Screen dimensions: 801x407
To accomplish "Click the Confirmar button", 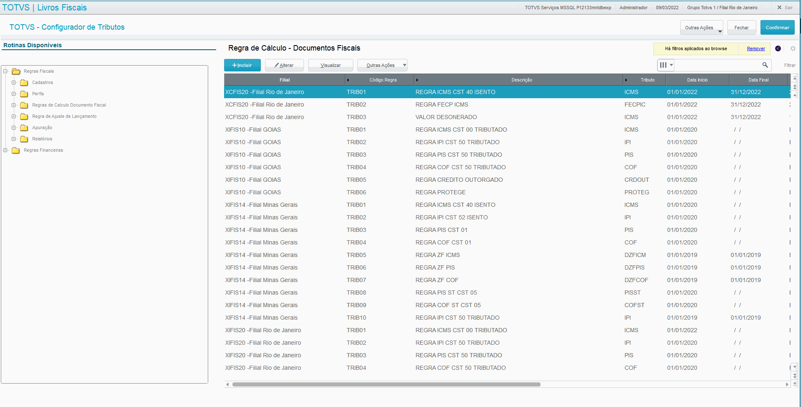I will click(x=778, y=28).
